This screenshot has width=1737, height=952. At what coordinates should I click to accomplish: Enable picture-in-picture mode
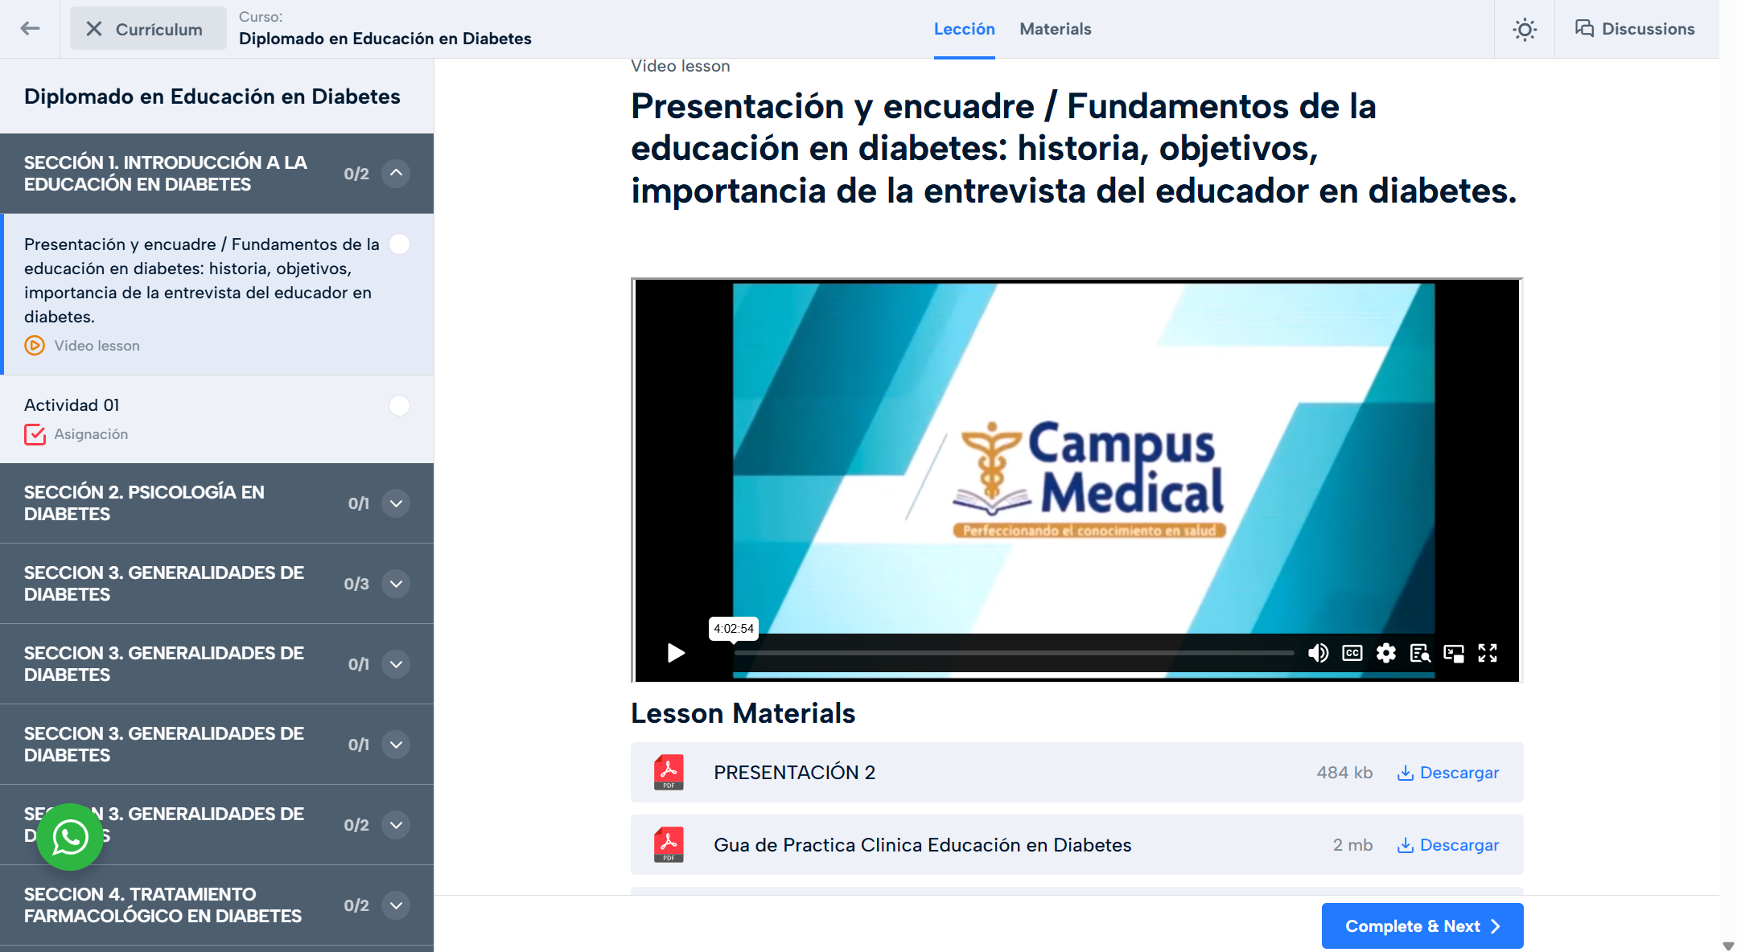click(1454, 653)
